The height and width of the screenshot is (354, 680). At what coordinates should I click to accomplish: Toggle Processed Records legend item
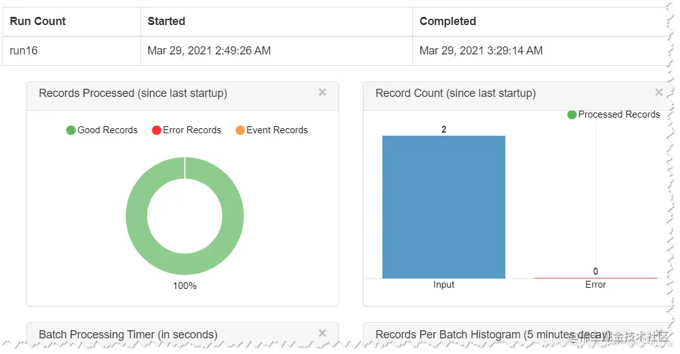(614, 114)
